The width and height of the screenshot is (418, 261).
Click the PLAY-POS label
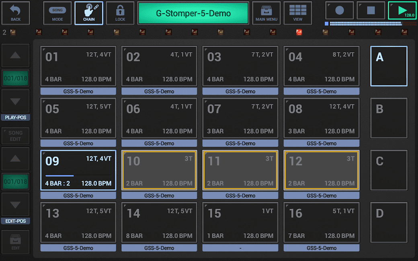[15, 117]
